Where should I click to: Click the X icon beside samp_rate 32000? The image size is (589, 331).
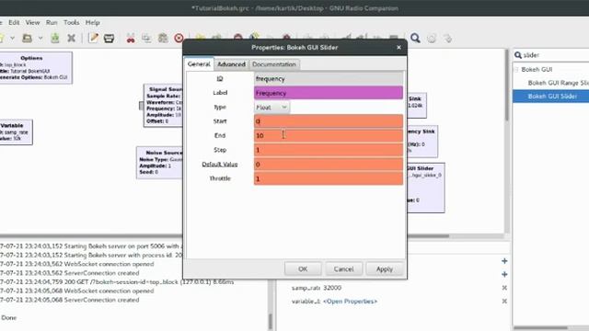pos(504,288)
